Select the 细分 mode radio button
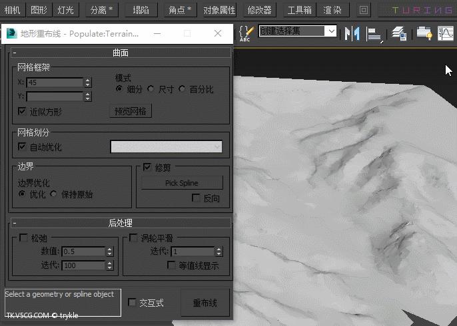 (119, 88)
